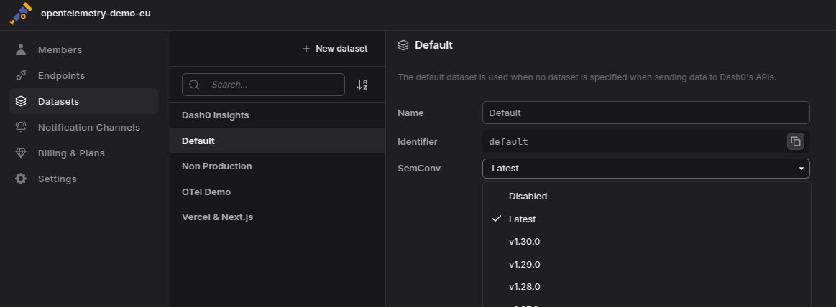Click the Billing & Plans diamond icon
836x307 pixels.
click(21, 153)
